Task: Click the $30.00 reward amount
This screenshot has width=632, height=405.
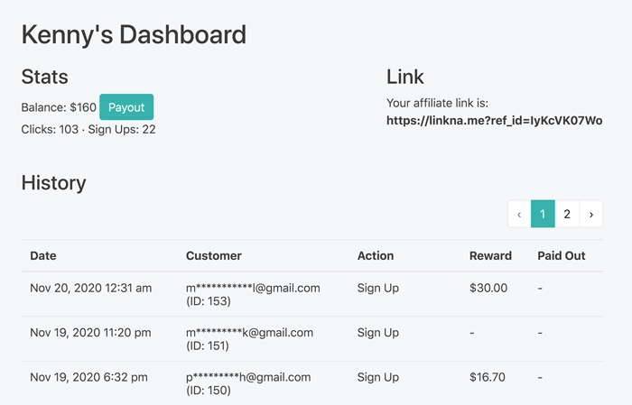Action: (488, 288)
